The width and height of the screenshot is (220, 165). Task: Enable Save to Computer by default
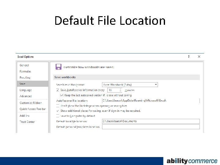57,116
